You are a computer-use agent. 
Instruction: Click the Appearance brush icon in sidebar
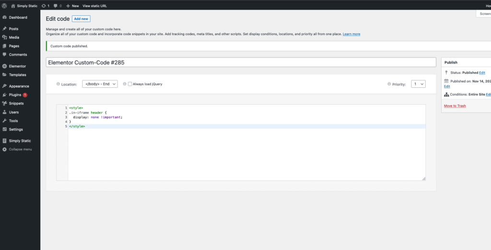coord(4,86)
